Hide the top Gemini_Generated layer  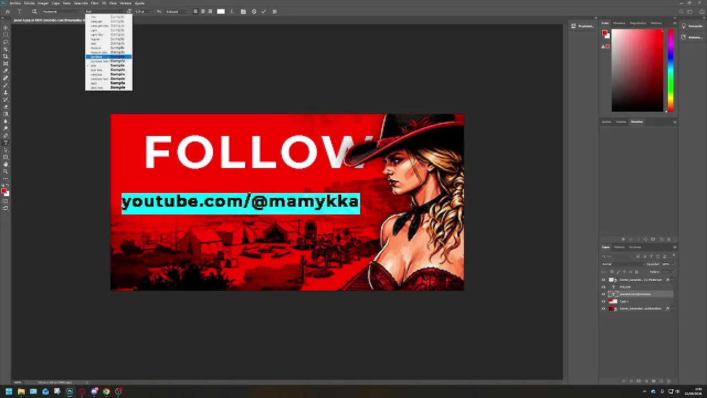coord(603,280)
